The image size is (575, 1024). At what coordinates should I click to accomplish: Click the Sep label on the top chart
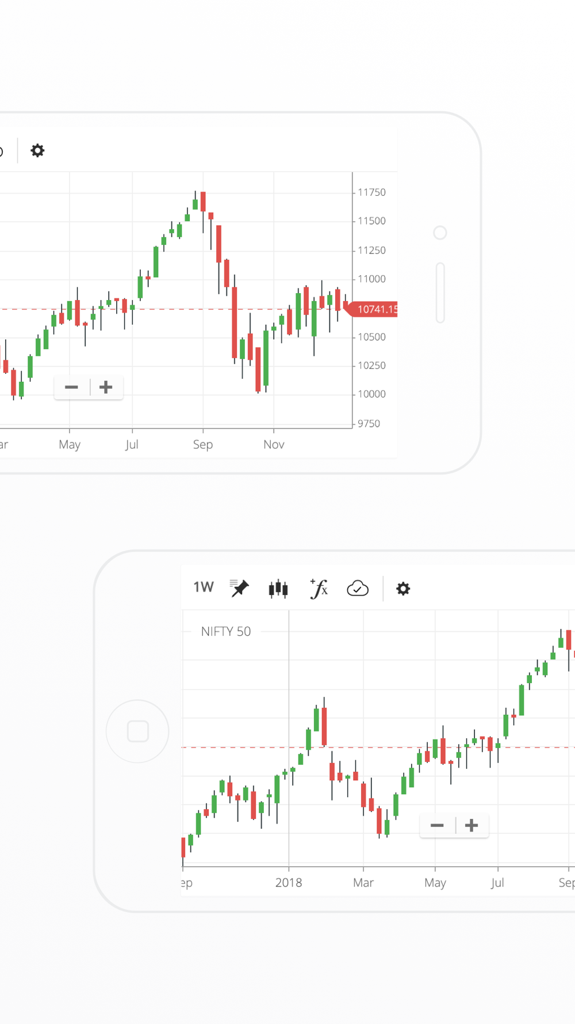click(203, 445)
